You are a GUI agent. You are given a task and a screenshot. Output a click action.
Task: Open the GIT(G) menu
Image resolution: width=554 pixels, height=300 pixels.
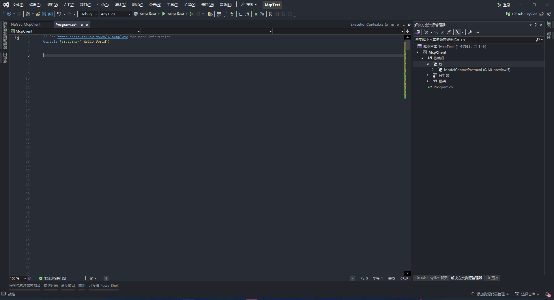tap(69, 5)
